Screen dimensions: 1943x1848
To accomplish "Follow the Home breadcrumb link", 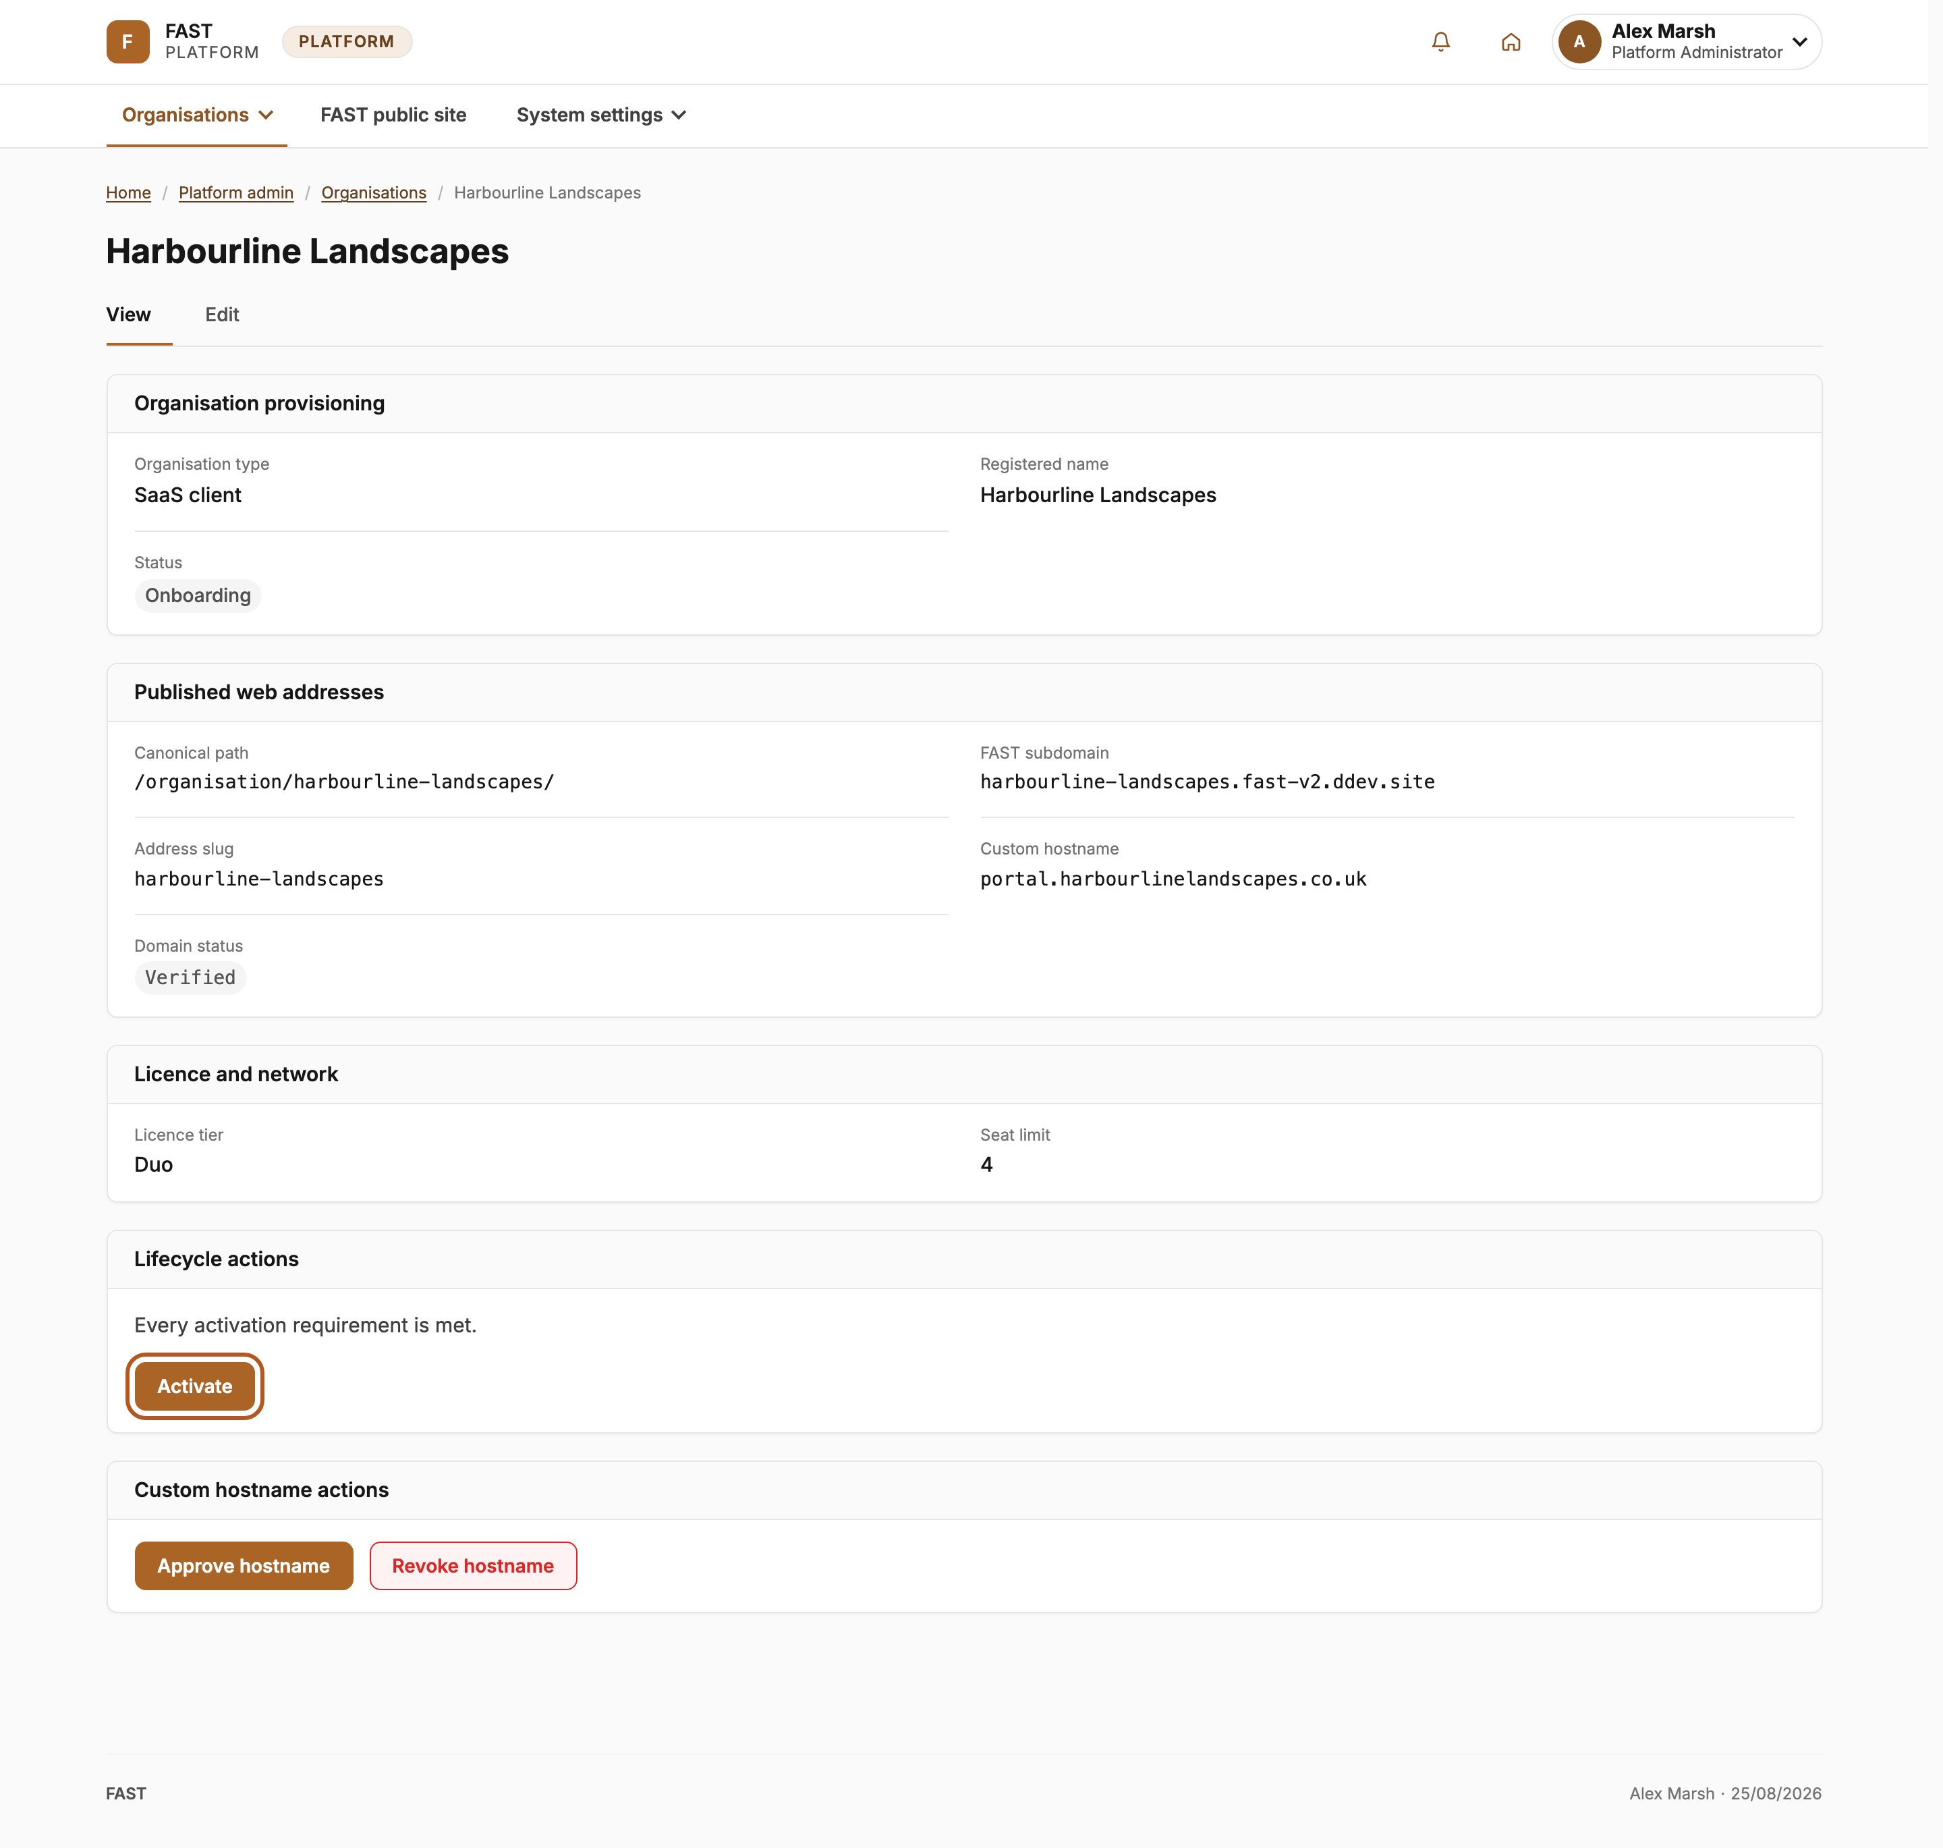I will tap(128, 193).
